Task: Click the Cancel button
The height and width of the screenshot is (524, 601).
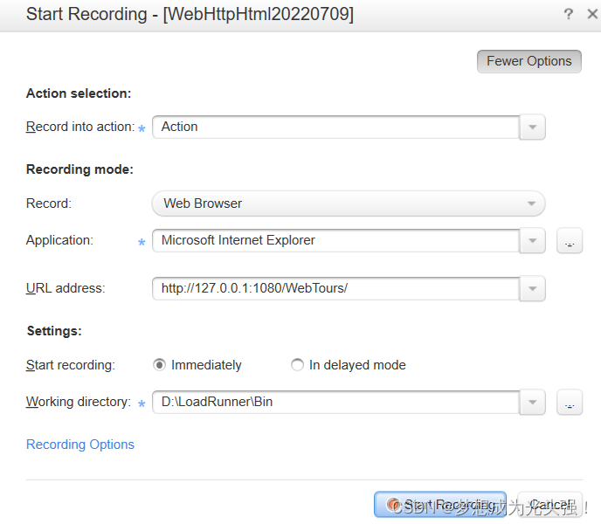Action: click(550, 505)
